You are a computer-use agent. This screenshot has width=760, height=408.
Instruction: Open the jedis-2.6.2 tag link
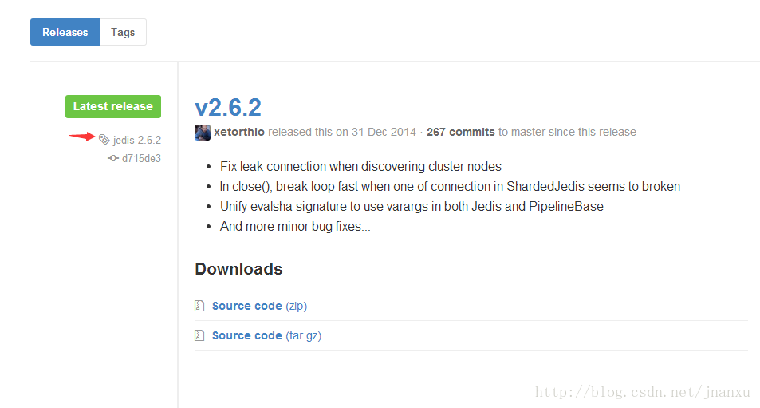click(x=136, y=141)
